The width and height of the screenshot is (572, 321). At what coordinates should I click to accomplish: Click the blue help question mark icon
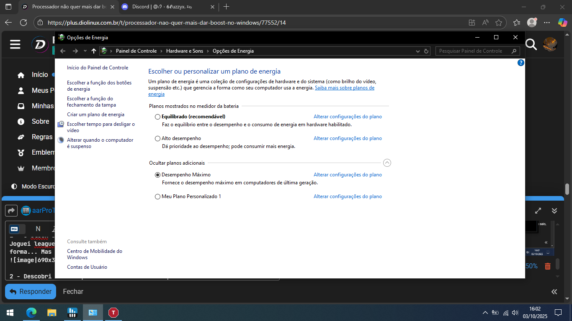click(520, 63)
